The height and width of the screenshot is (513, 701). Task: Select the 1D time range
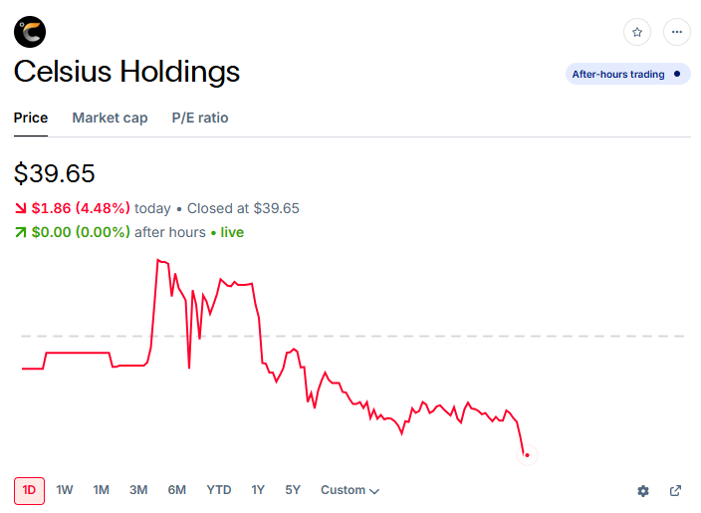pos(29,491)
